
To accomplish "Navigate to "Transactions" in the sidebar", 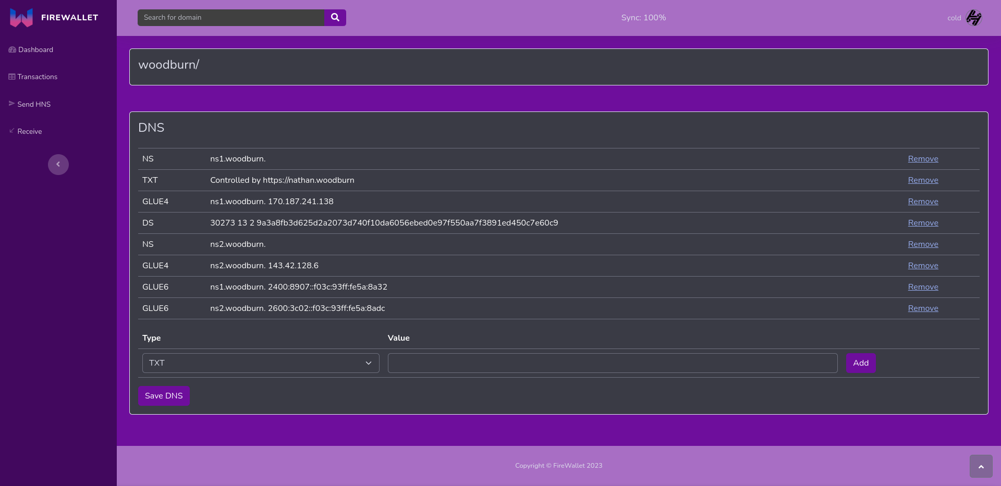I will coord(37,77).
